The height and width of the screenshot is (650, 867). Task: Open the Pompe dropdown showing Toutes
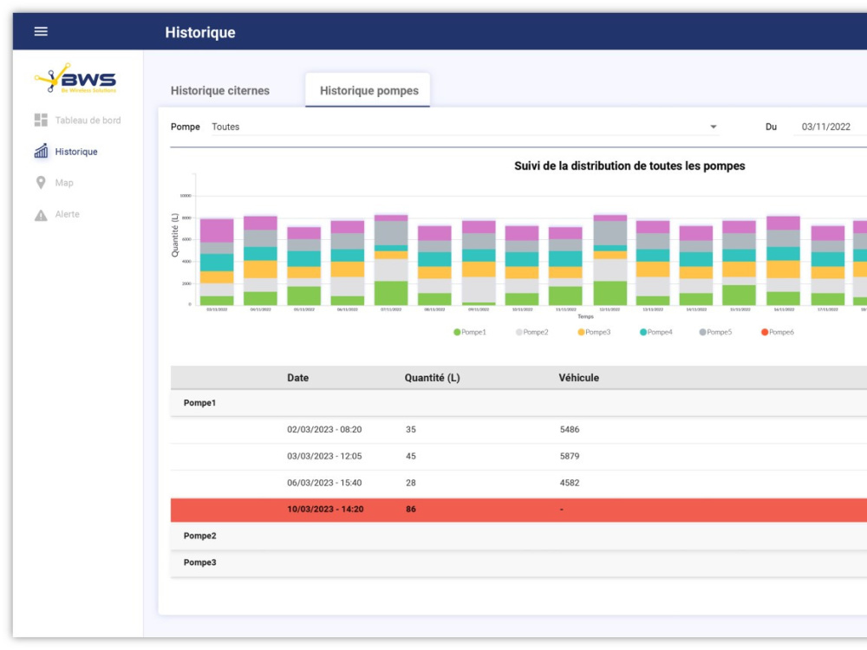465,127
